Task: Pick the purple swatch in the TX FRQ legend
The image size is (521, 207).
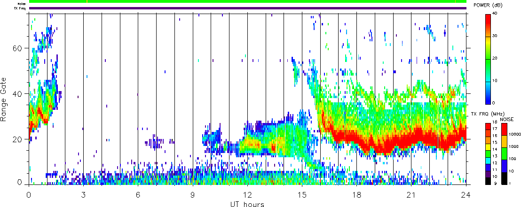Action: coord(488,174)
